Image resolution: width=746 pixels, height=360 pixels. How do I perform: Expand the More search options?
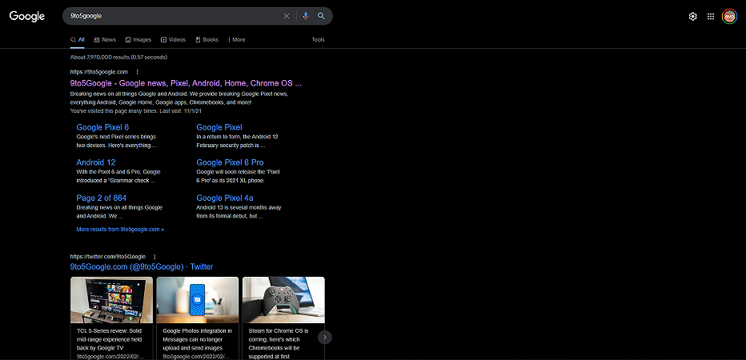pyautogui.click(x=236, y=40)
